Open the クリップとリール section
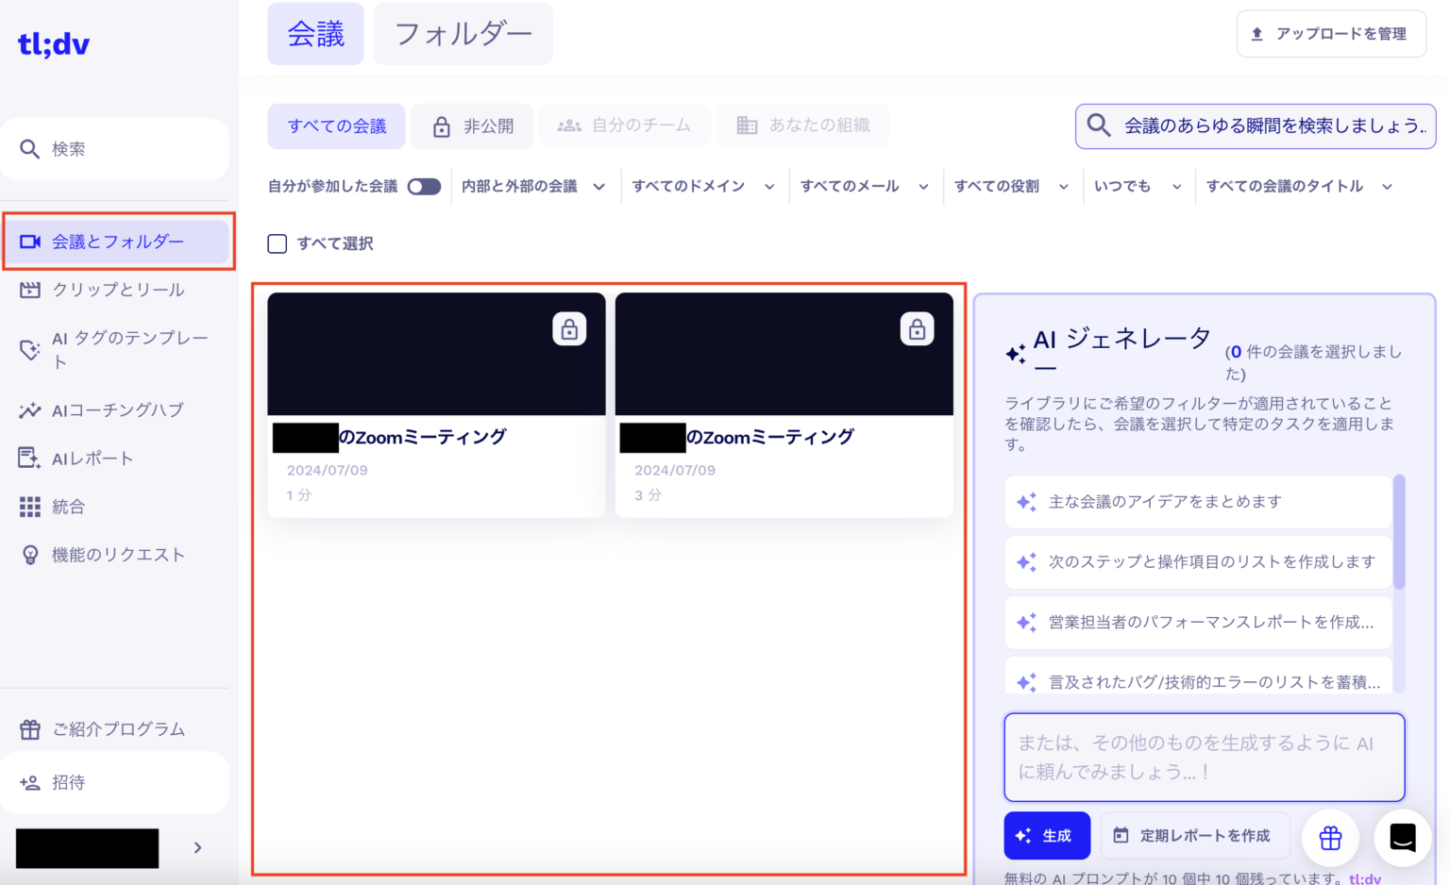Screen dimensions: 1450x885 point(117,290)
